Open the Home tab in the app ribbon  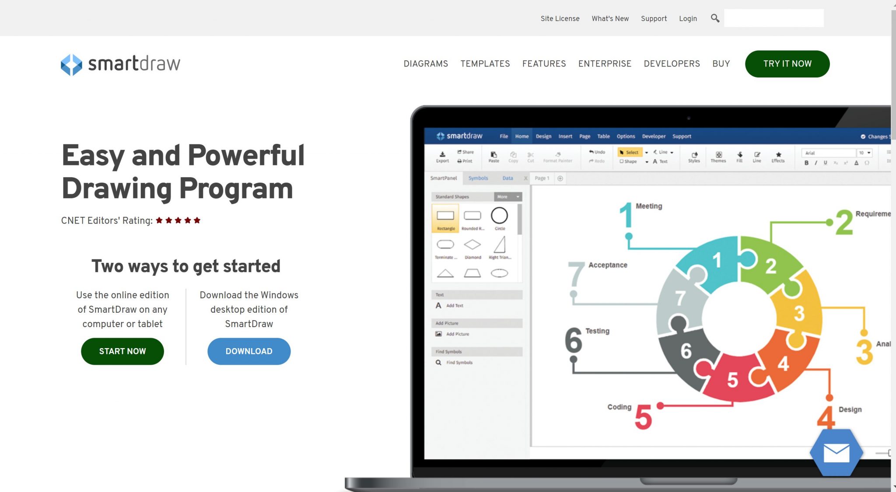(x=521, y=136)
